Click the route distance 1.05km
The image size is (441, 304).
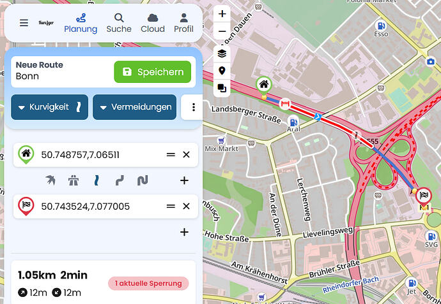point(37,275)
